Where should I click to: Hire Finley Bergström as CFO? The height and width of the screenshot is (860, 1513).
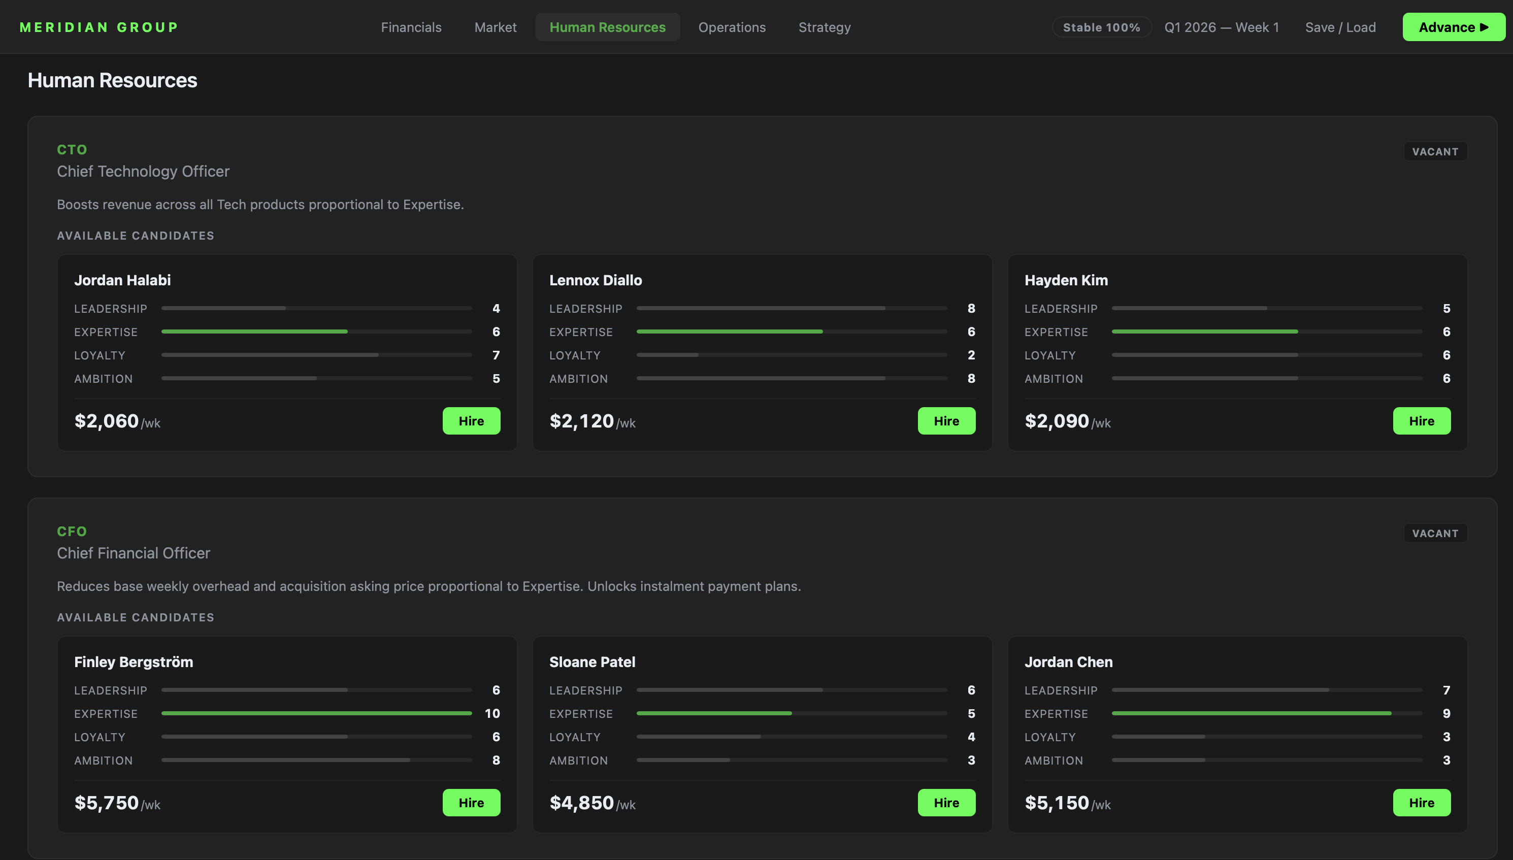[x=471, y=802]
